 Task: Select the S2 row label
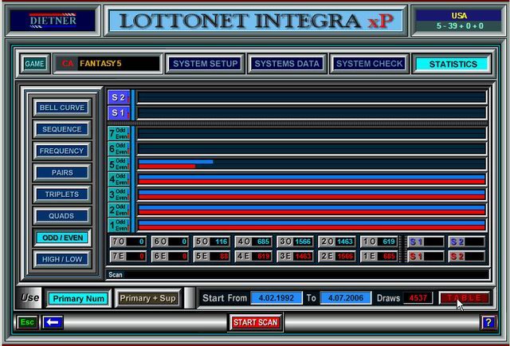tap(118, 97)
